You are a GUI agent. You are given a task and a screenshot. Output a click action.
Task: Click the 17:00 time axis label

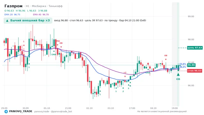pyautogui.click(x=132, y=108)
